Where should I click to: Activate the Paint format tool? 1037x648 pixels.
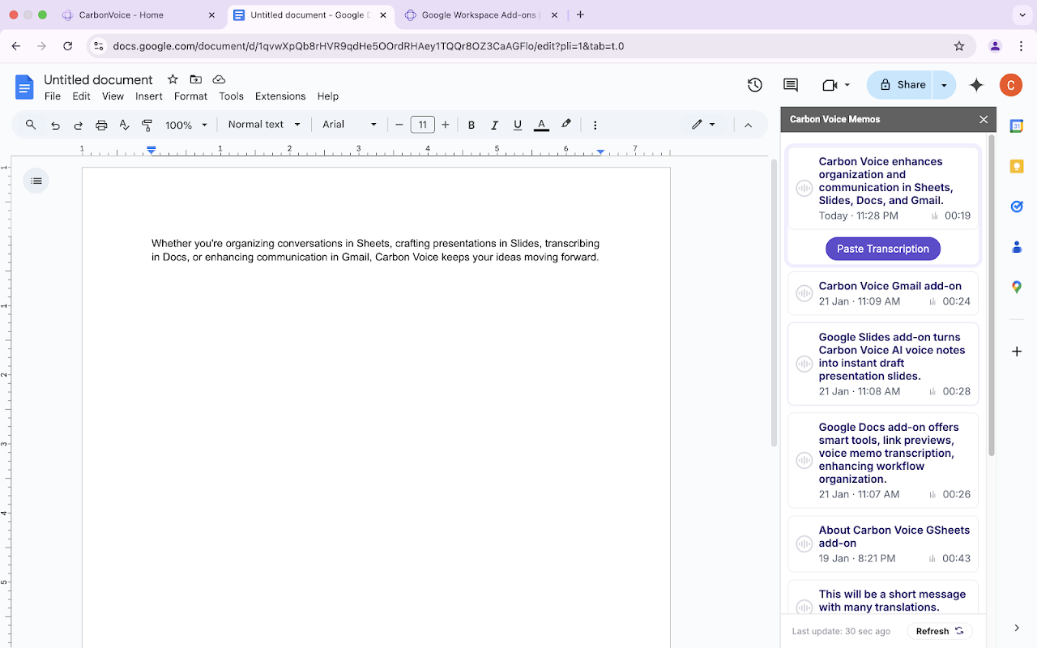coord(147,125)
